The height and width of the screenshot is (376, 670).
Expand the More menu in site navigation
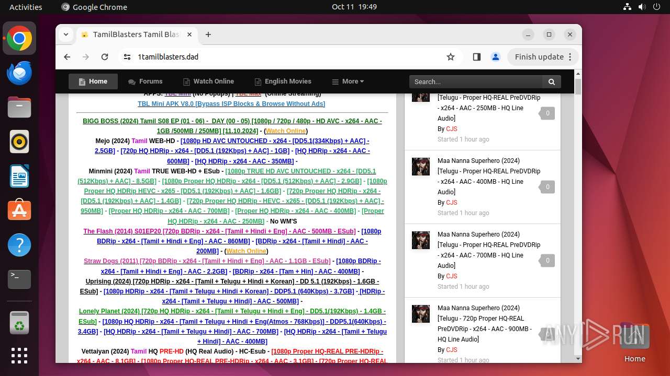tap(348, 81)
